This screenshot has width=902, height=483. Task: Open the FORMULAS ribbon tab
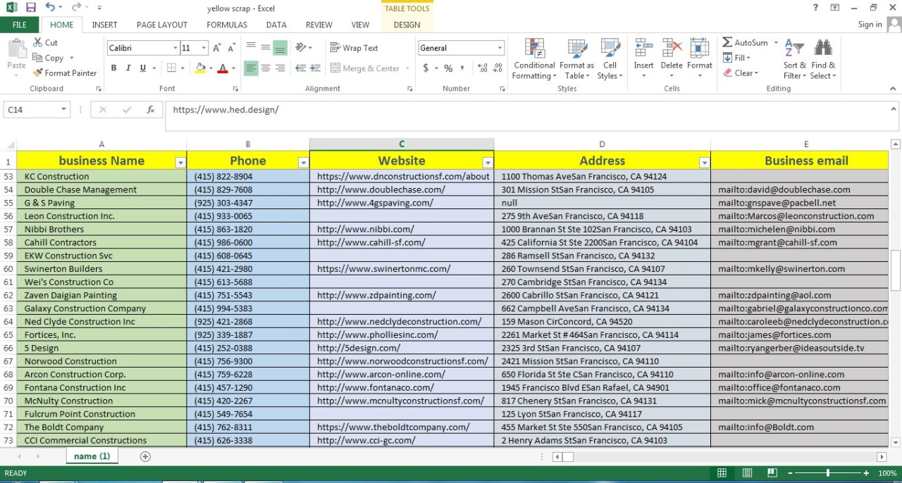[x=227, y=25]
